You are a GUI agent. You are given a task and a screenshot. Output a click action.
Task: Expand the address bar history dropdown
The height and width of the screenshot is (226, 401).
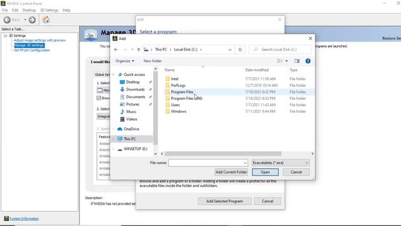pyautogui.click(x=230, y=50)
